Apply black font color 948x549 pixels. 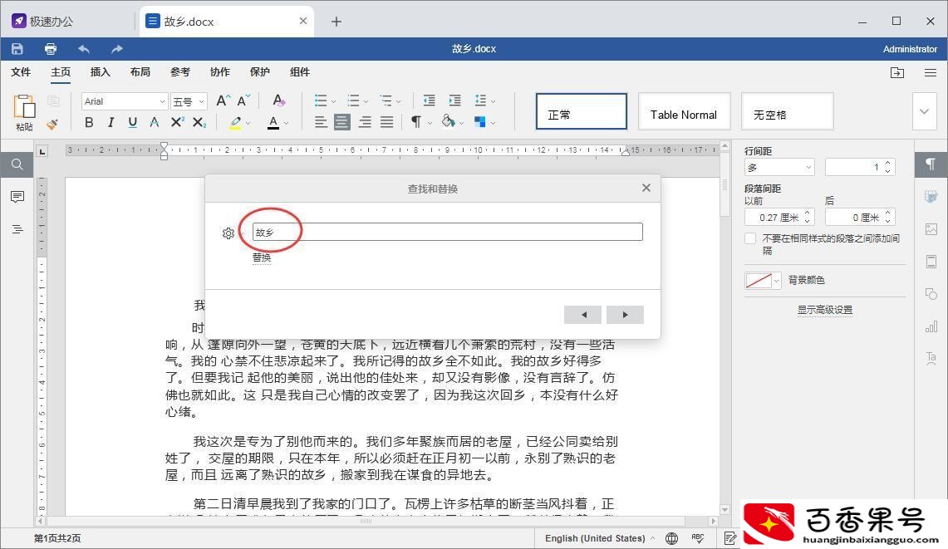273,123
